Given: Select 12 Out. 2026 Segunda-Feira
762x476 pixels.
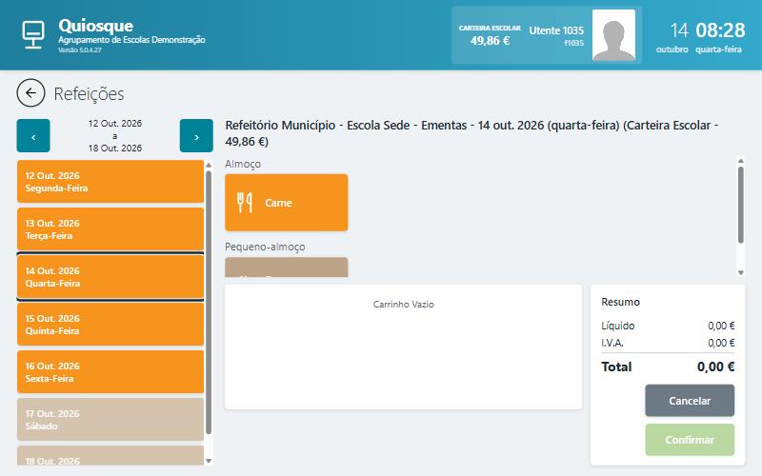Looking at the screenshot, I should tap(110, 181).
